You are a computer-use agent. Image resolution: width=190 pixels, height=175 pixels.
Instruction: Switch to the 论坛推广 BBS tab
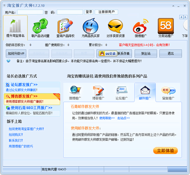click(122, 93)
